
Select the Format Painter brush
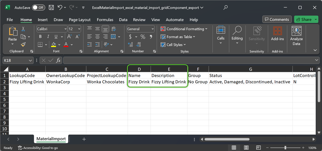(23, 44)
